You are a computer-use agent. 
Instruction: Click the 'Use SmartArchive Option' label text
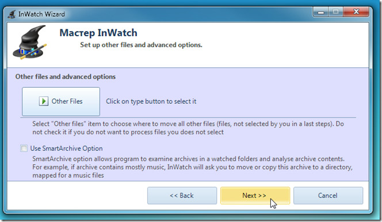coord(66,149)
